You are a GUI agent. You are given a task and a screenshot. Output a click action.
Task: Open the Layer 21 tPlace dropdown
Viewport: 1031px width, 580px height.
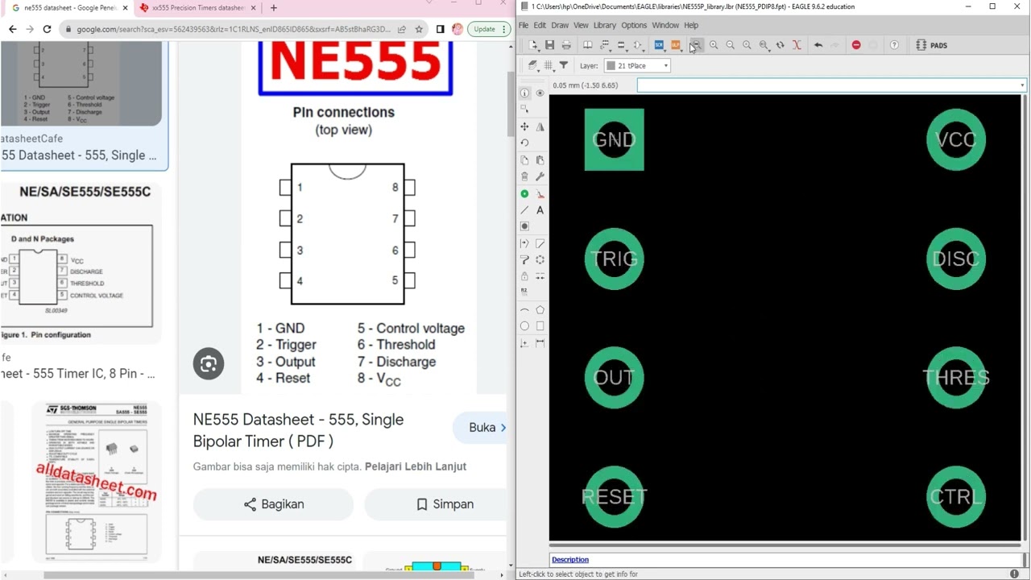point(637,65)
